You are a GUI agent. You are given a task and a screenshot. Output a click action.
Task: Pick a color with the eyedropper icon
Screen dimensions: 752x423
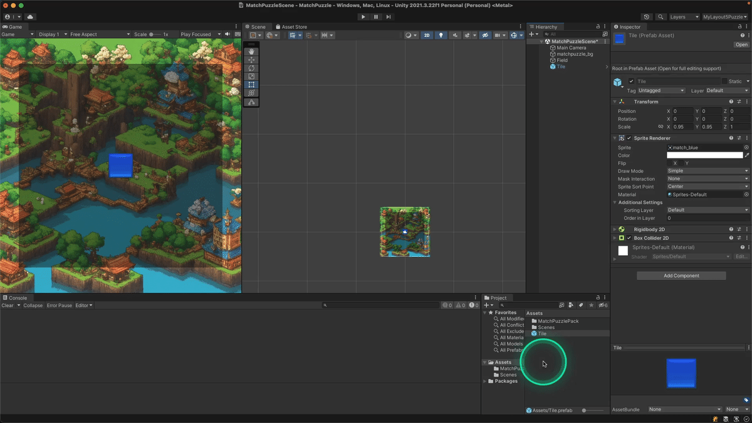746,155
